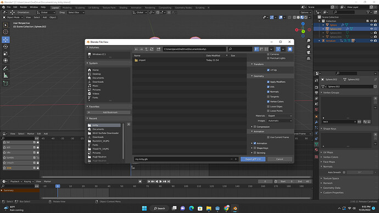Open the viewport Add menu
The image size is (379, 213).
(x=44, y=18)
